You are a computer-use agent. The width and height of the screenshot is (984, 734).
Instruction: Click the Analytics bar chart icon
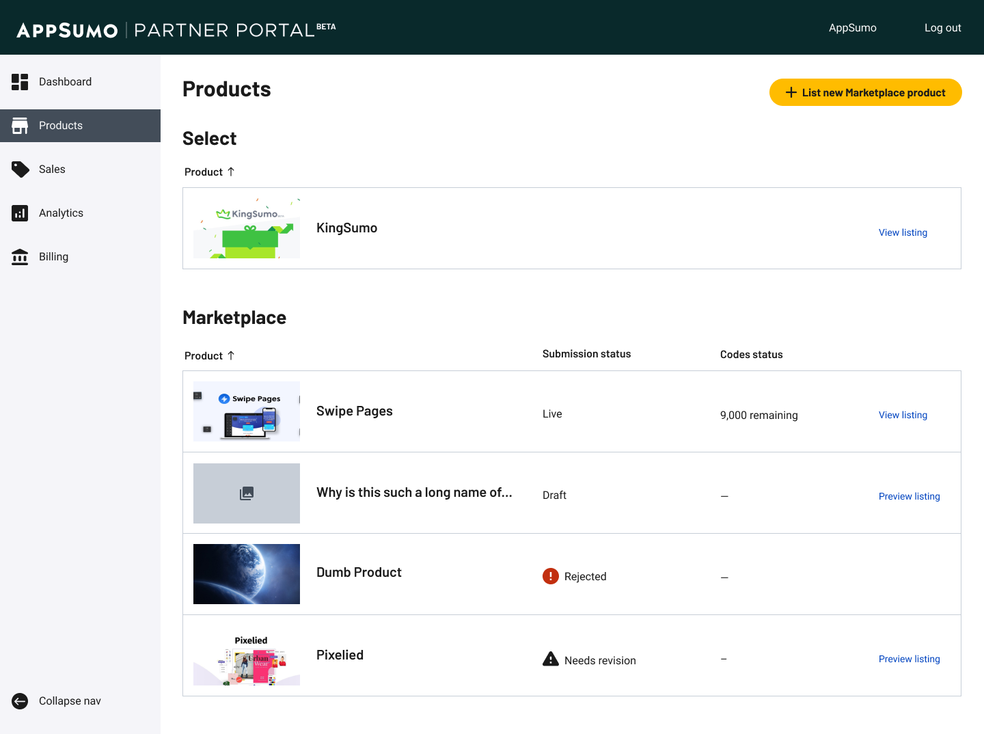tap(20, 213)
